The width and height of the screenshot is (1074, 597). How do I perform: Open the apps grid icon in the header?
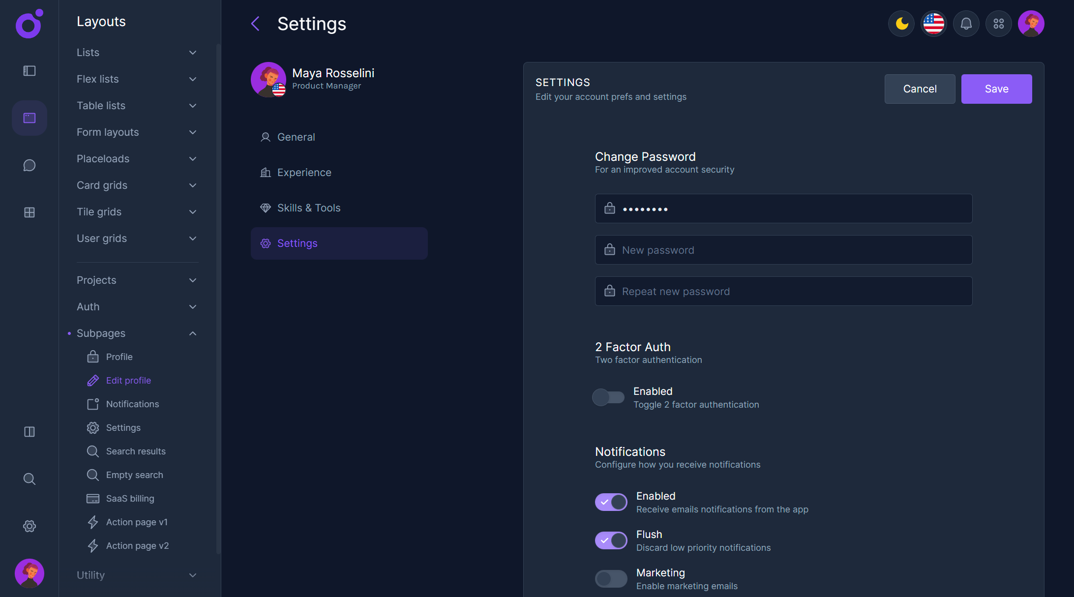(x=999, y=24)
